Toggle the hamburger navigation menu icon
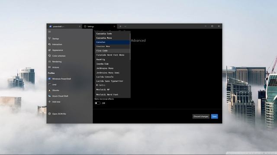The width and height of the screenshot is (277, 155). 49,31
